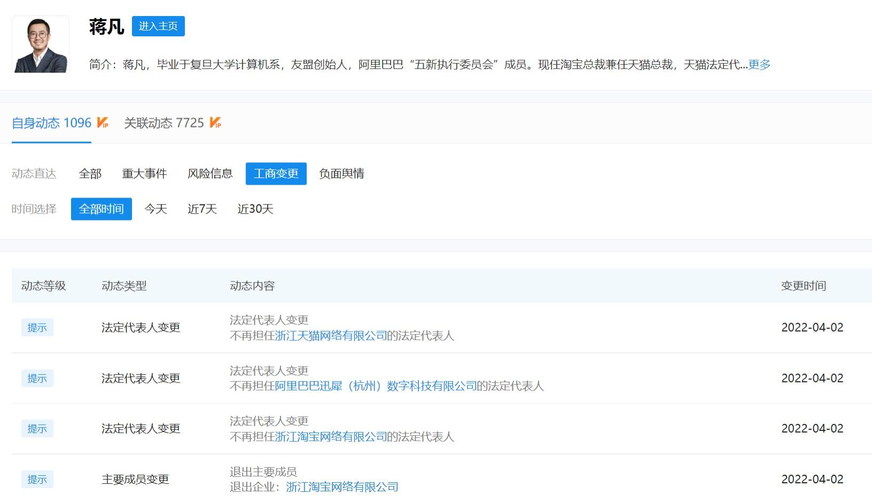The height and width of the screenshot is (502, 872).
Task: Click 提示 tag in 浙江天猫 row
Action: click(37, 328)
